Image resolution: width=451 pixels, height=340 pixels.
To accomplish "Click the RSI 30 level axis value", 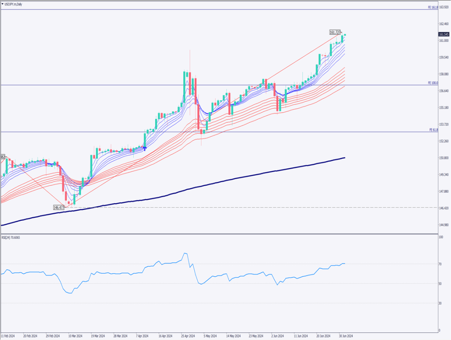I will [x=440, y=303].
